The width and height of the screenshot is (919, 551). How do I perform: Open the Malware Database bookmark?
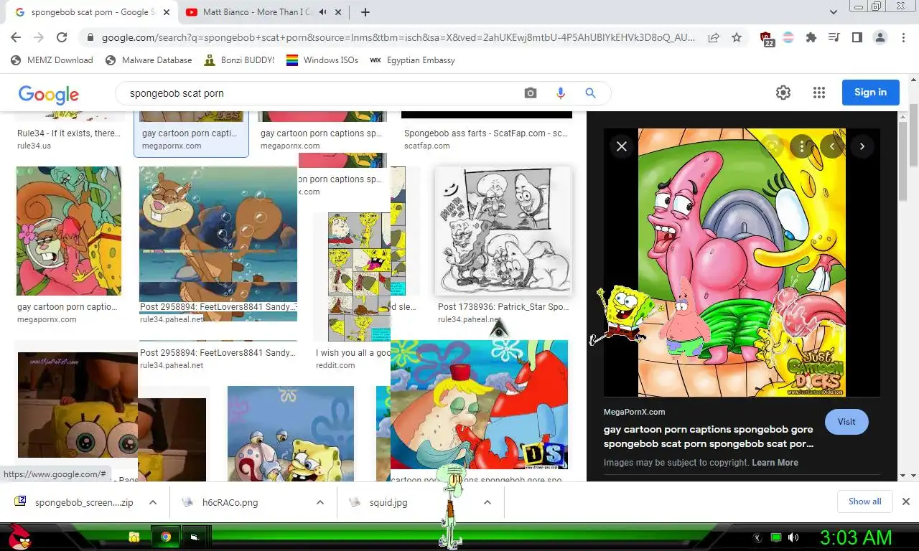coord(149,60)
